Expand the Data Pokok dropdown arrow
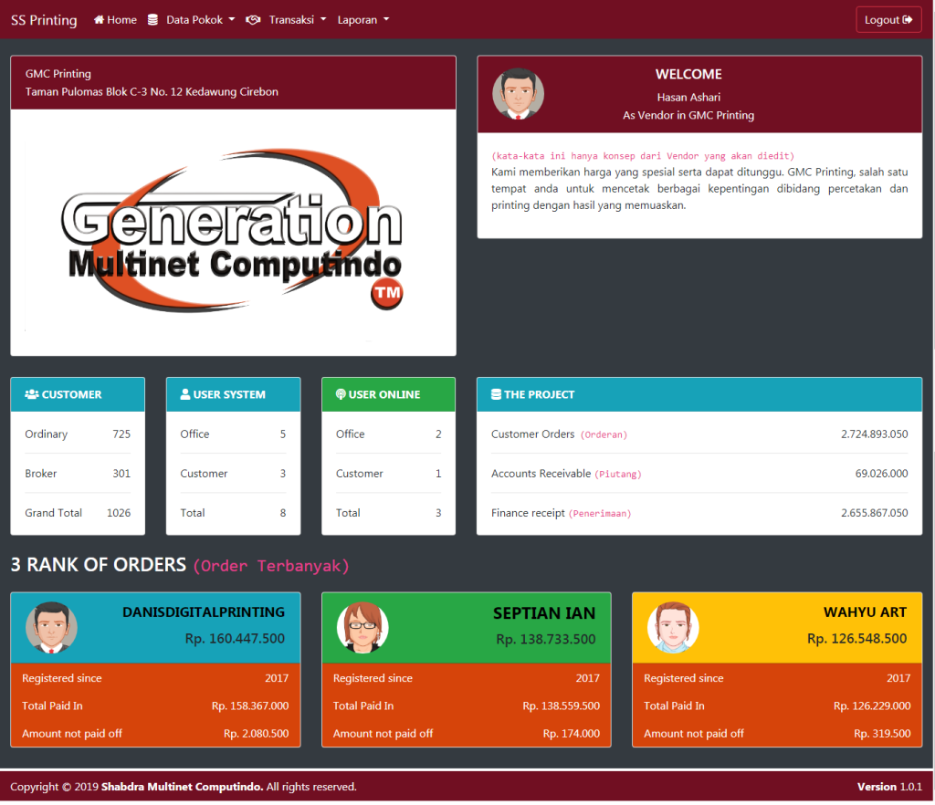This screenshot has width=935, height=805. (232, 20)
